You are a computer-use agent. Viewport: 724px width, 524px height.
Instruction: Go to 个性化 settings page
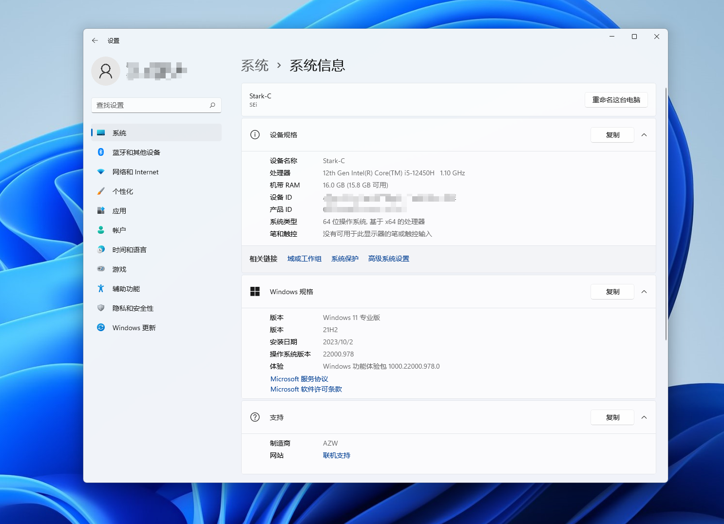click(156, 191)
